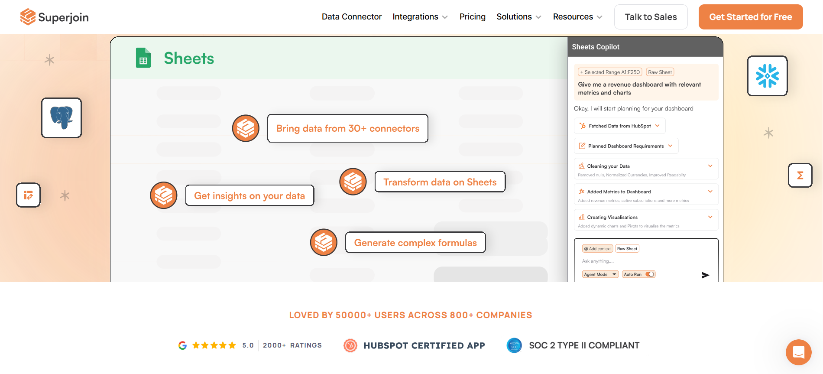The height and width of the screenshot is (374, 823).
Task: Click the HubSpot icon in Fetched Data row
Action: (583, 126)
